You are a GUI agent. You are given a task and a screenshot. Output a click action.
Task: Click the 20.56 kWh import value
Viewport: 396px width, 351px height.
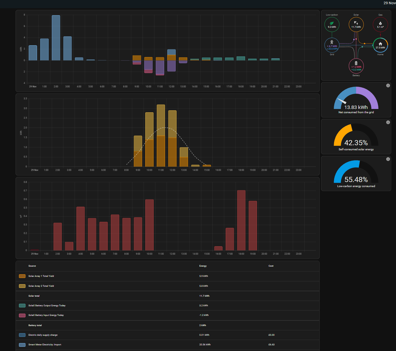click(x=205, y=344)
